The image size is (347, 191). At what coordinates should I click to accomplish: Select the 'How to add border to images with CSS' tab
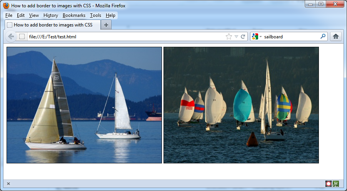pos(53,25)
